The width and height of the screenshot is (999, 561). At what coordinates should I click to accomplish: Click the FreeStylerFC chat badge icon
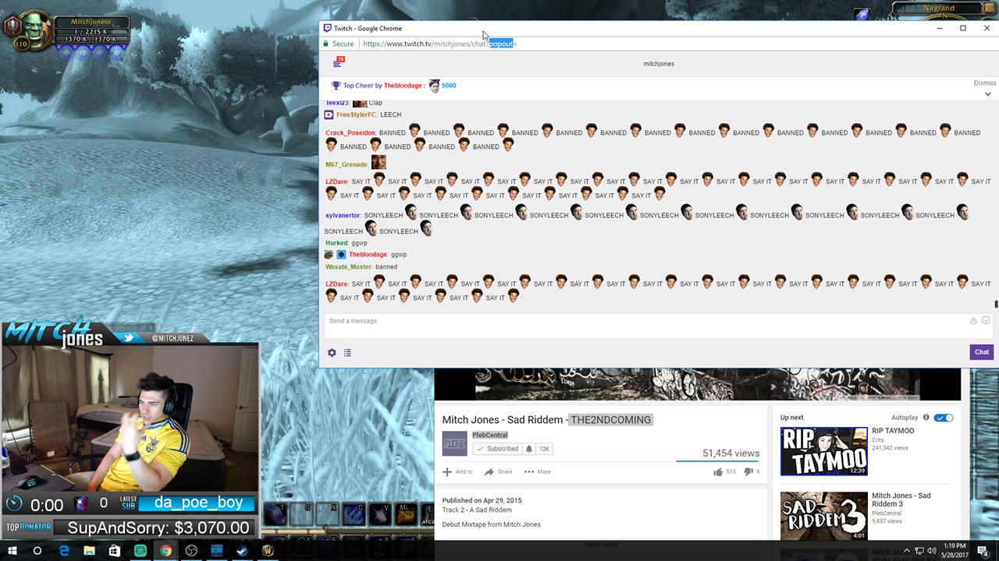pyautogui.click(x=329, y=115)
